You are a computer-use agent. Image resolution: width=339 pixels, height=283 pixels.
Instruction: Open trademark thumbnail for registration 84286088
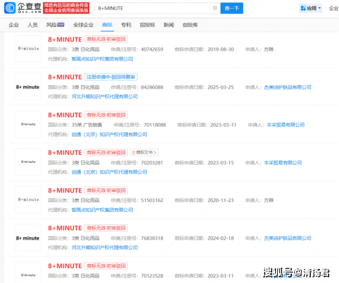[x=28, y=86]
